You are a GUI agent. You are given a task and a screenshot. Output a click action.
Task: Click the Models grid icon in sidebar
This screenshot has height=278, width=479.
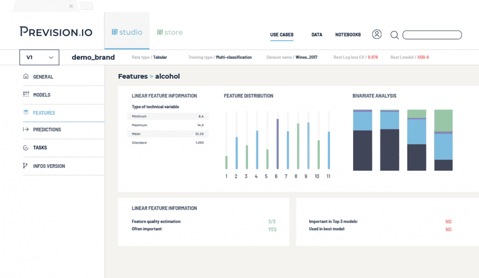[26, 95]
